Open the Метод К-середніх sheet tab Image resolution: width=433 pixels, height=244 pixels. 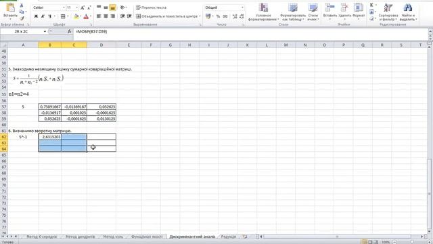pyautogui.click(x=41, y=237)
